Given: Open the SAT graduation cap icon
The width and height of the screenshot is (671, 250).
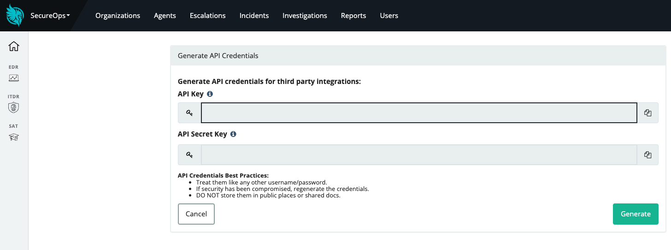Looking at the screenshot, I should point(14,137).
